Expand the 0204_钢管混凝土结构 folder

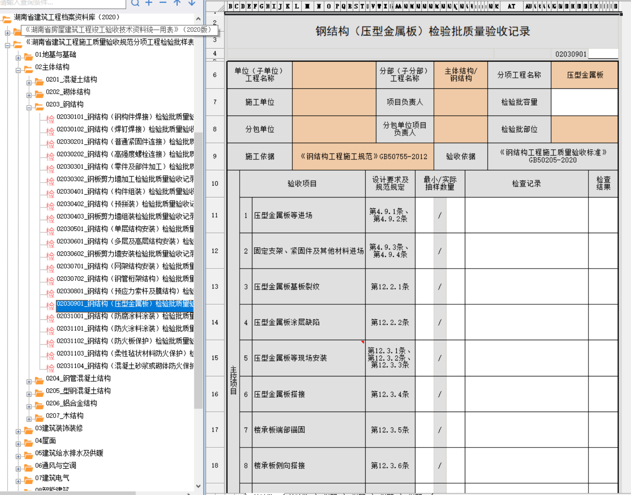(x=29, y=382)
